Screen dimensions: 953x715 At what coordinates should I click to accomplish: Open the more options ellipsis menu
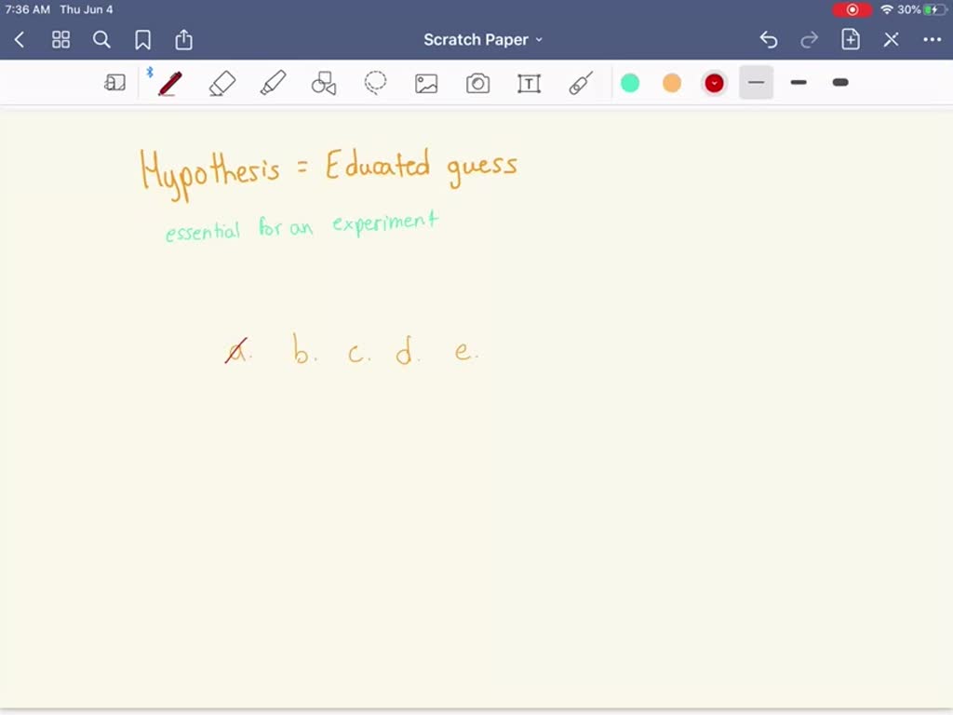932,39
